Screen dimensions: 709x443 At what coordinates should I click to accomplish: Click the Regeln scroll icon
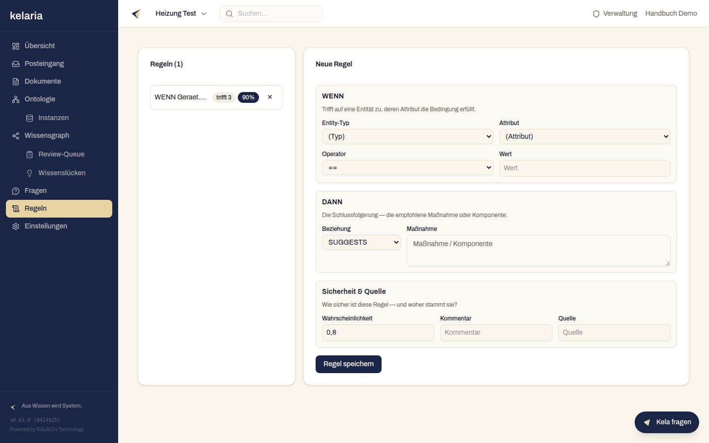click(x=16, y=209)
